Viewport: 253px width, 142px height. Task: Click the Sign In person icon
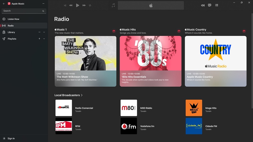[x=4, y=138]
